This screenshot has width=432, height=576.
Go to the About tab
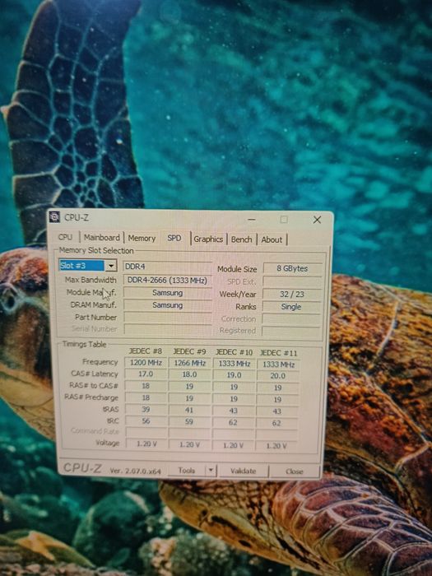pos(272,240)
